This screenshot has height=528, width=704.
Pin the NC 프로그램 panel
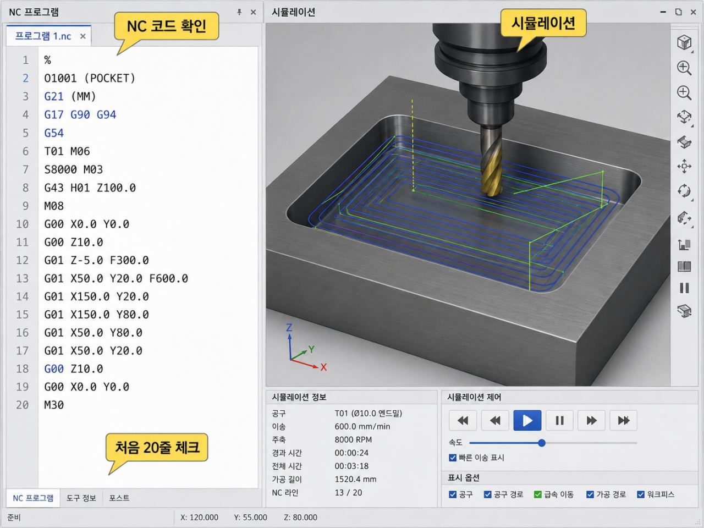(239, 12)
